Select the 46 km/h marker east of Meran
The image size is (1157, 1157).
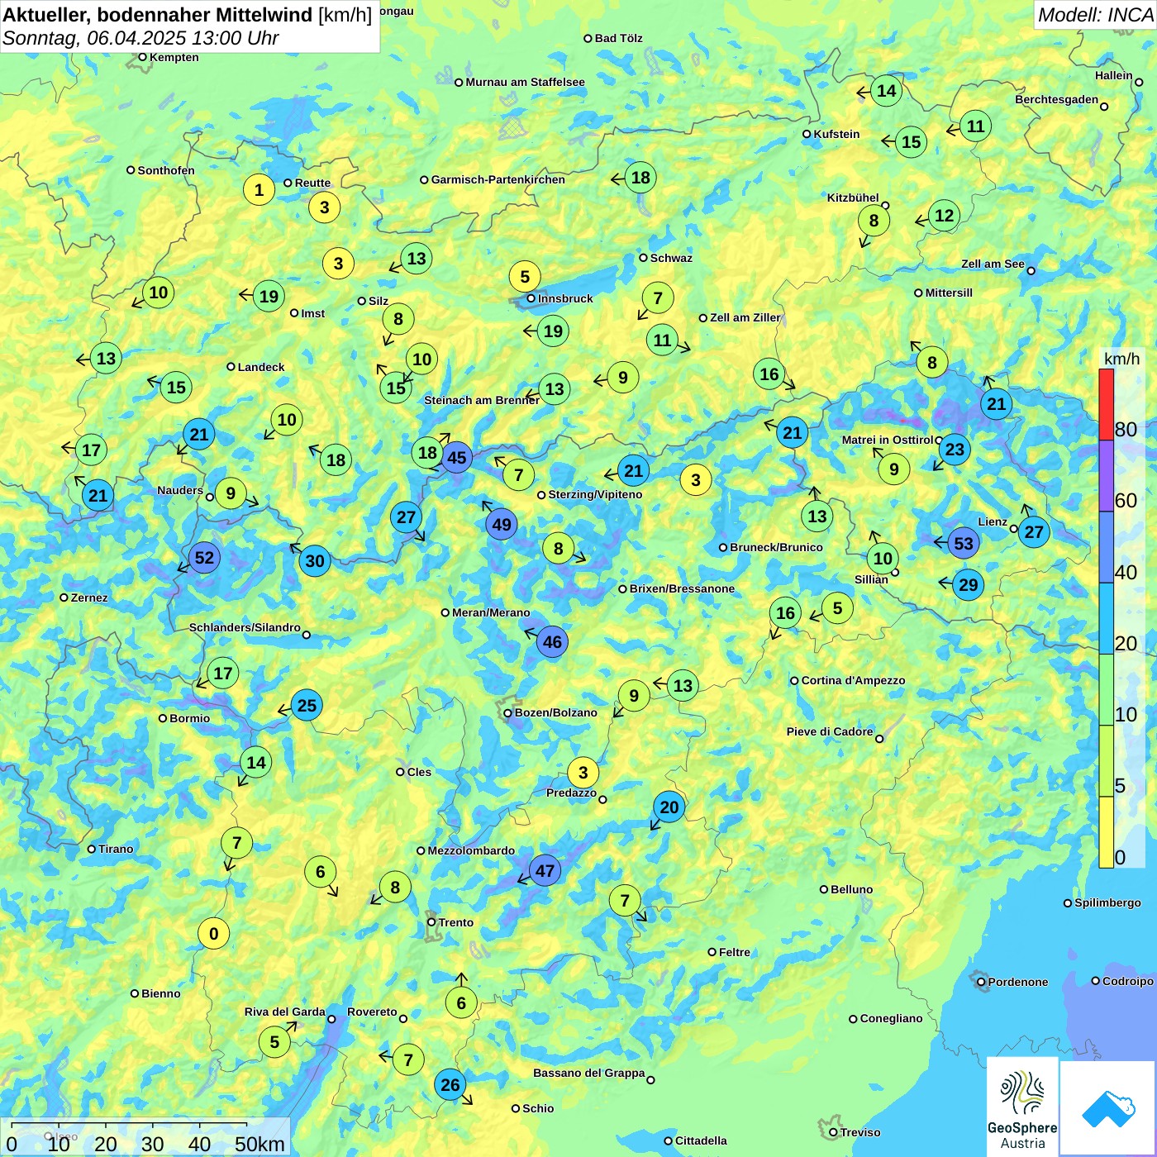(x=552, y=641)
